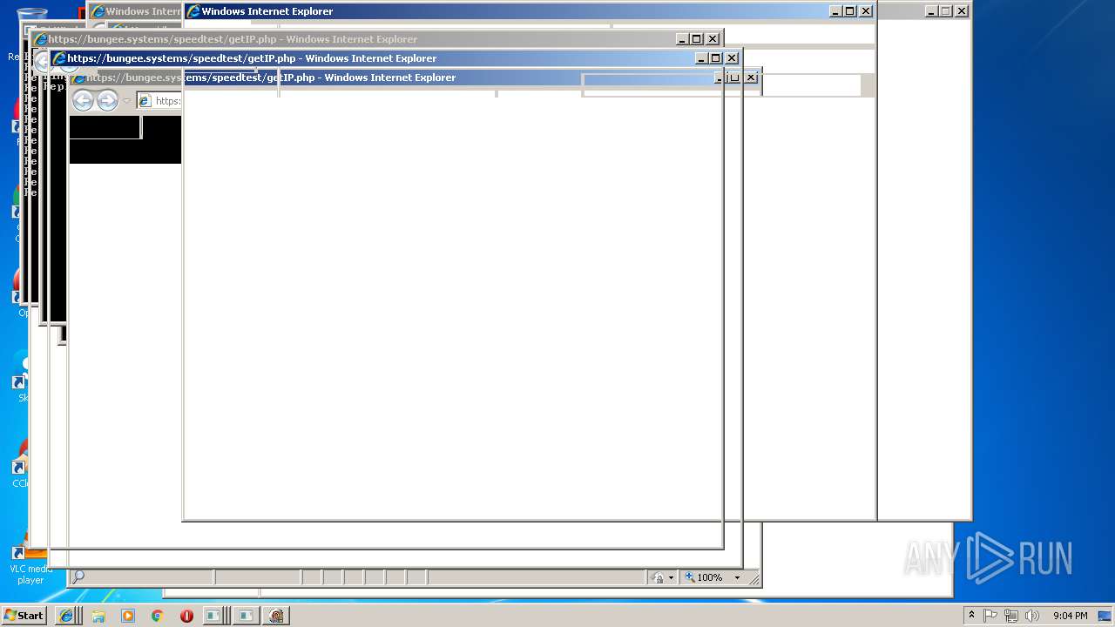Open Action Center flag icon
1115x627 pixels.
(x=990, y=616)
